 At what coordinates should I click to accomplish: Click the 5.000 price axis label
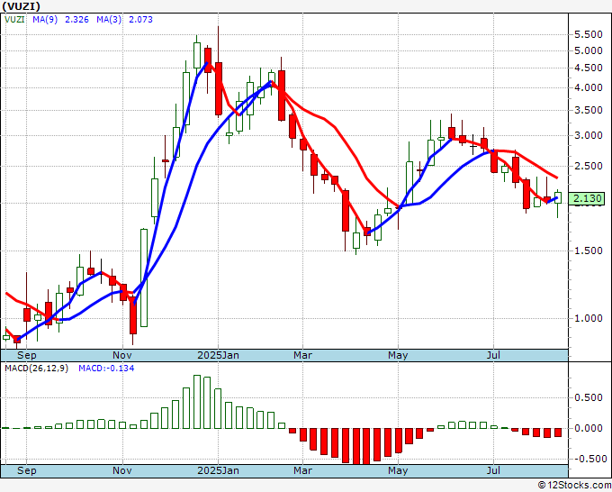click(589, 50)
